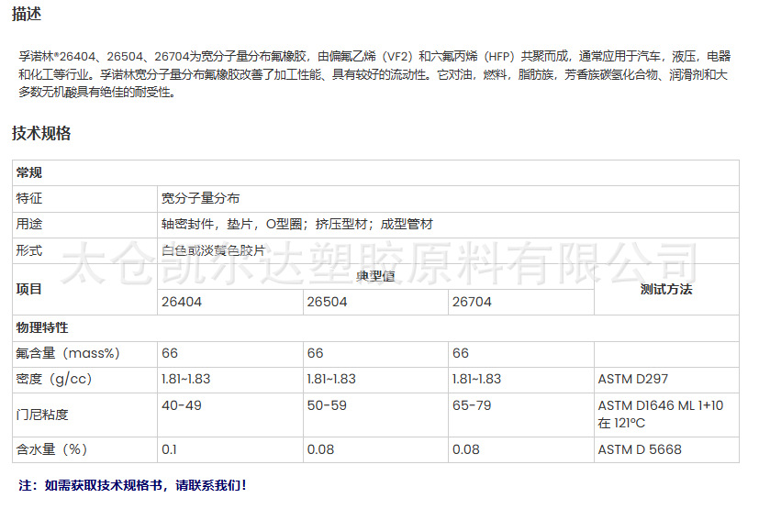Click the 用途 row label

click(x=29, y=225)
